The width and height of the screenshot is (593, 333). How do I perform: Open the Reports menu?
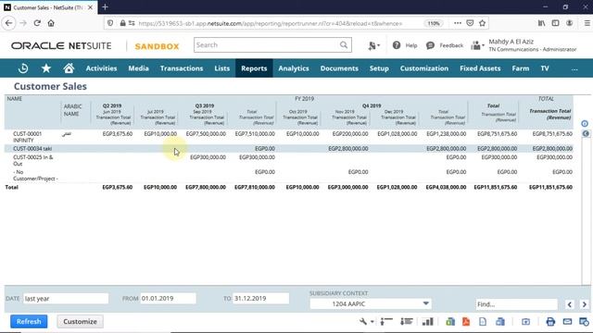click(254, 68)
